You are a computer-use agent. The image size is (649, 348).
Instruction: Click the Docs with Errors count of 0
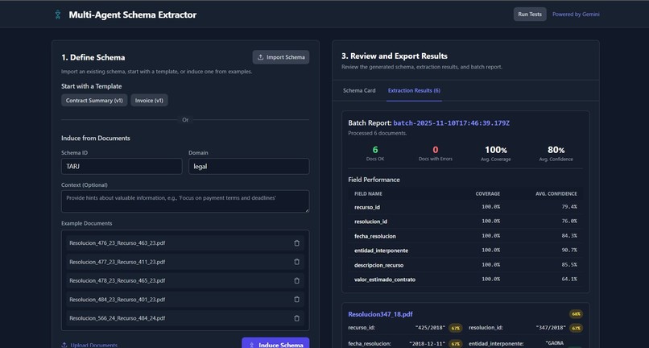(436, 150)
